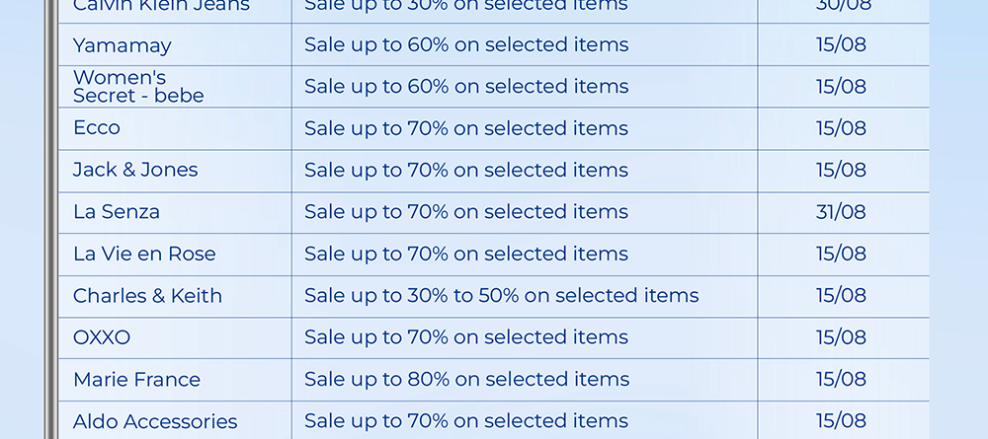Click the Aldo Accessories sale offer text
This screenshot has width=988, height=439.
pyautogui.click(x=466, y=421)
